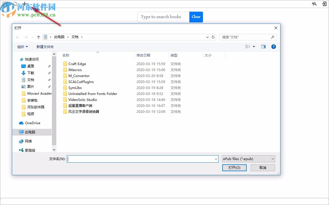329x205 pixels.
Task: Click the plus icon to add a book
Action: pos(24,4)
